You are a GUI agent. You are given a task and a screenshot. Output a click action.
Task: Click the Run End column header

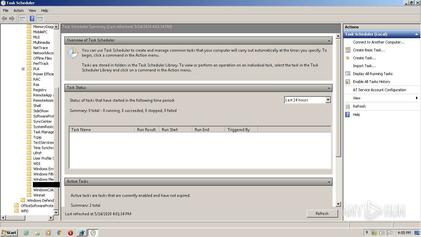[209, 130]
